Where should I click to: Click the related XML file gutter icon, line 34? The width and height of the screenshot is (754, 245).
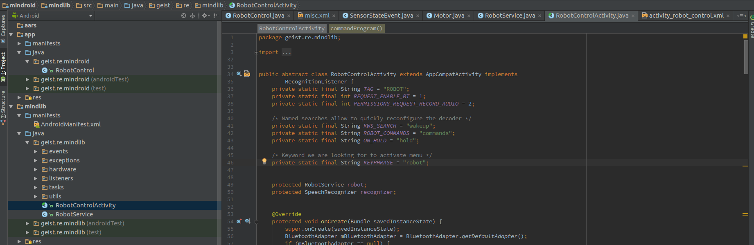click(247, 74)
